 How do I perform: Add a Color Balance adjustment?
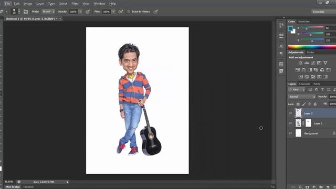[303, 70]
